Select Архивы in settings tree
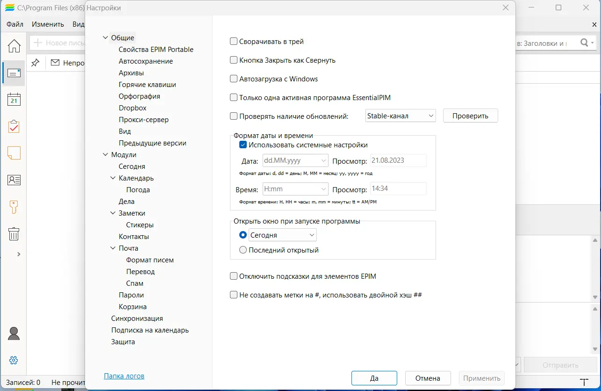Image resolution: width=601 pixels, height=391 pixels. [131, 73]
